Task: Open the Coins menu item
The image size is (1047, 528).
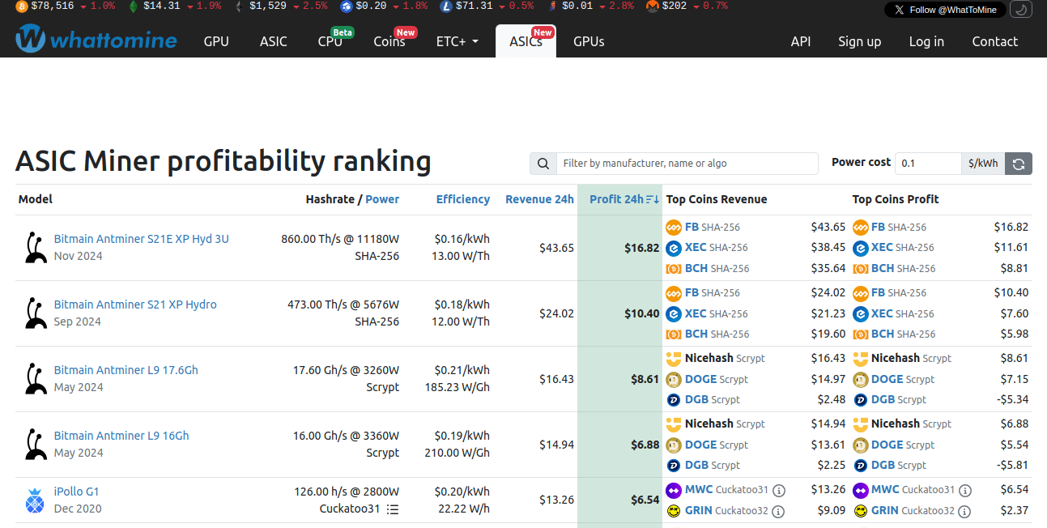Action: pyautogui.click(x=389, y=41)
